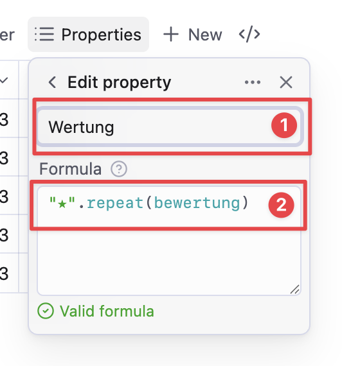Click the Wertung property name field
The height and width of the screenshot is (366, 342).
(170, 126)
